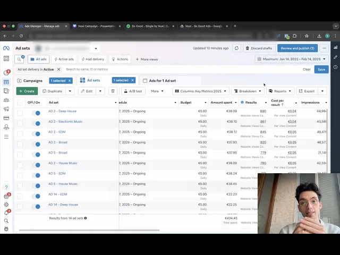Open the pencil edit icon in right panel
The width and height of the screenshot is (340, 255).
pos(335,57)
